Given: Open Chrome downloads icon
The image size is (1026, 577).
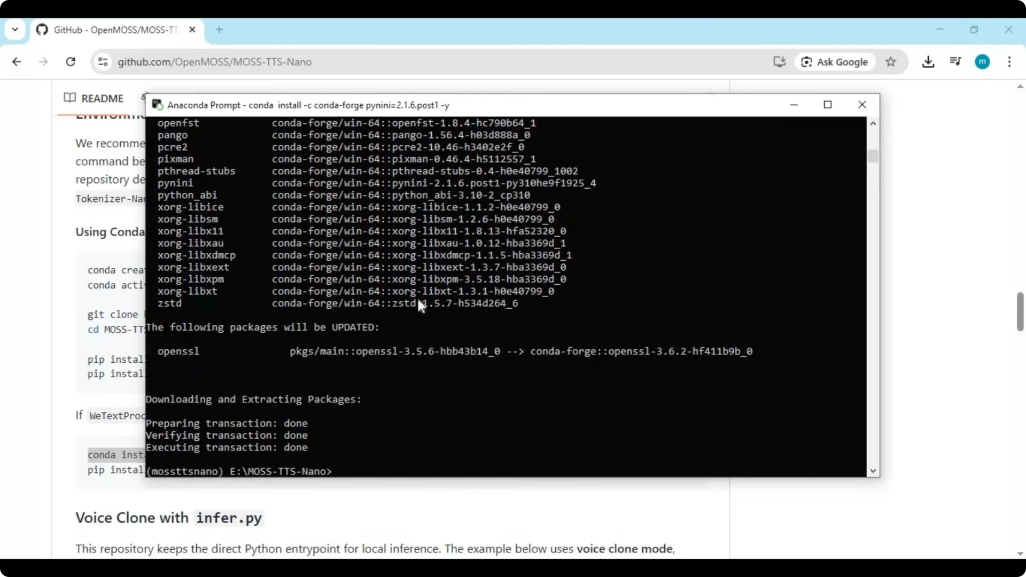Looking at the screenshot, I should pos(928,62).
